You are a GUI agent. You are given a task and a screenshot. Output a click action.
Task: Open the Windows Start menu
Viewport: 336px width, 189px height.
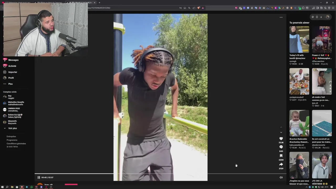tap(2, 187)
